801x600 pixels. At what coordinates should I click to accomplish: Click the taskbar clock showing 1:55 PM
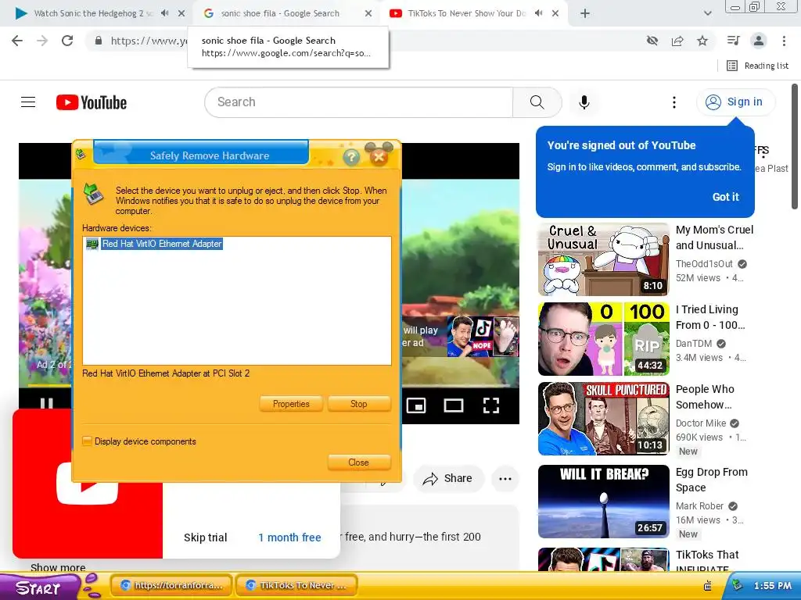pyautogui.click(x=772, y=586)
